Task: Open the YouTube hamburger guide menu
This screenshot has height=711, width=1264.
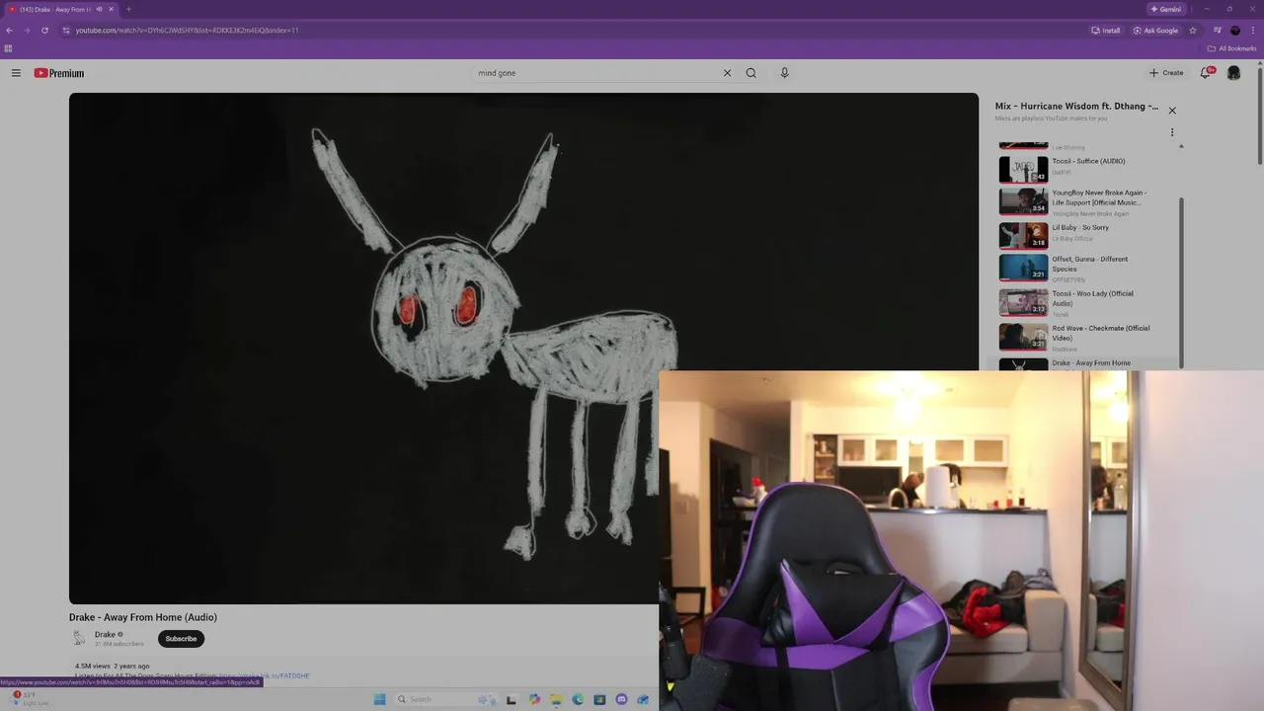Action: click(16, 73)
